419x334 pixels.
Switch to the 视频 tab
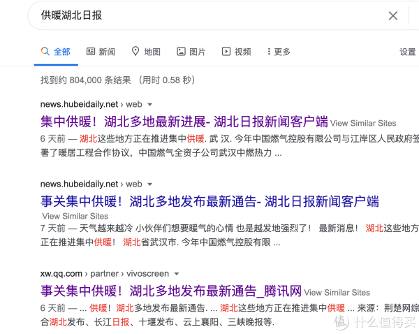(242, 52)
